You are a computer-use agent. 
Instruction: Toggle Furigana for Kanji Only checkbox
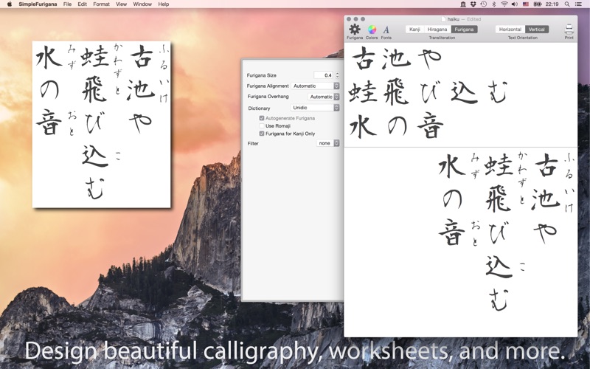pos(262,134)
